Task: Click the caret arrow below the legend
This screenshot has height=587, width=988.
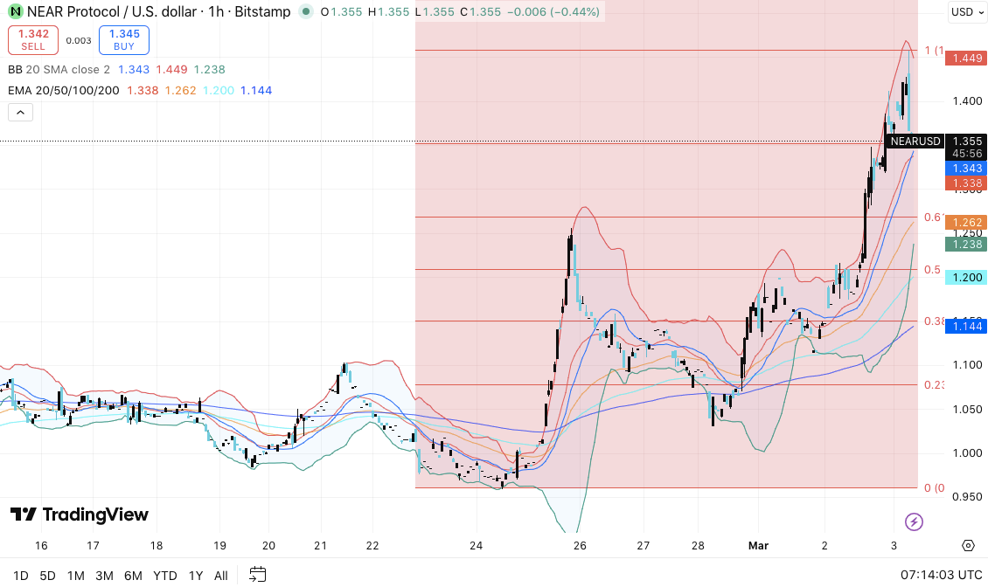Action: click(x=20, y=112)
